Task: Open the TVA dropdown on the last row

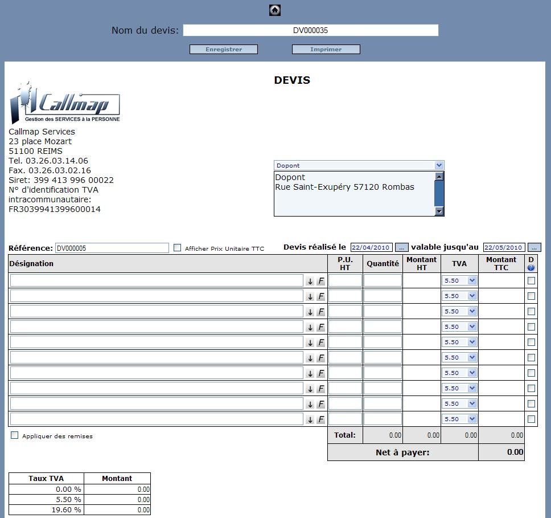Action: click(x=459, y=418)
